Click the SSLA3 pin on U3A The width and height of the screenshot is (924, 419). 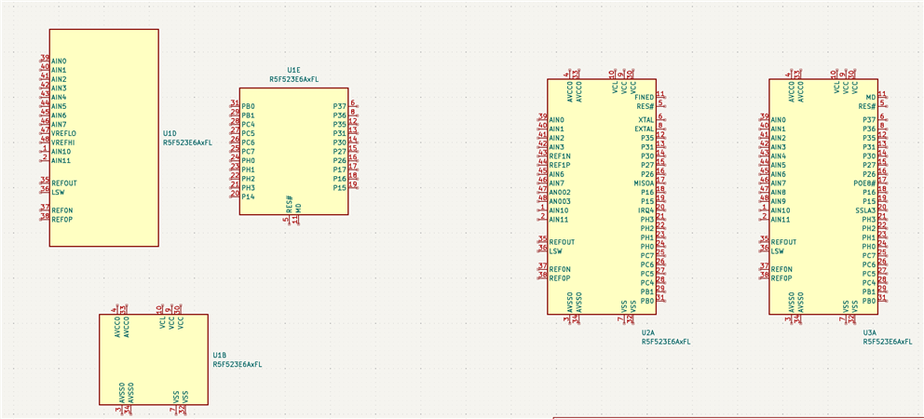[x=865, y=209]
